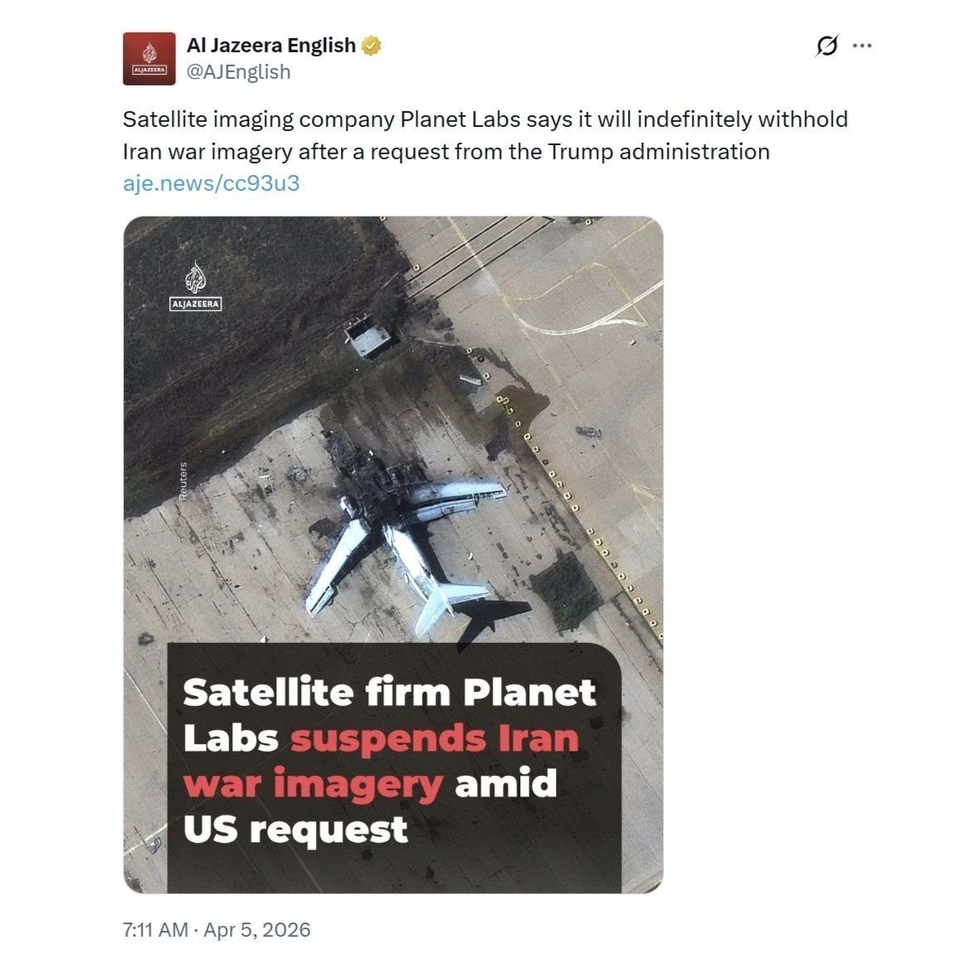960x960 pixels.
Task: Open the three-dot more options menu
Action: [862, 46]
